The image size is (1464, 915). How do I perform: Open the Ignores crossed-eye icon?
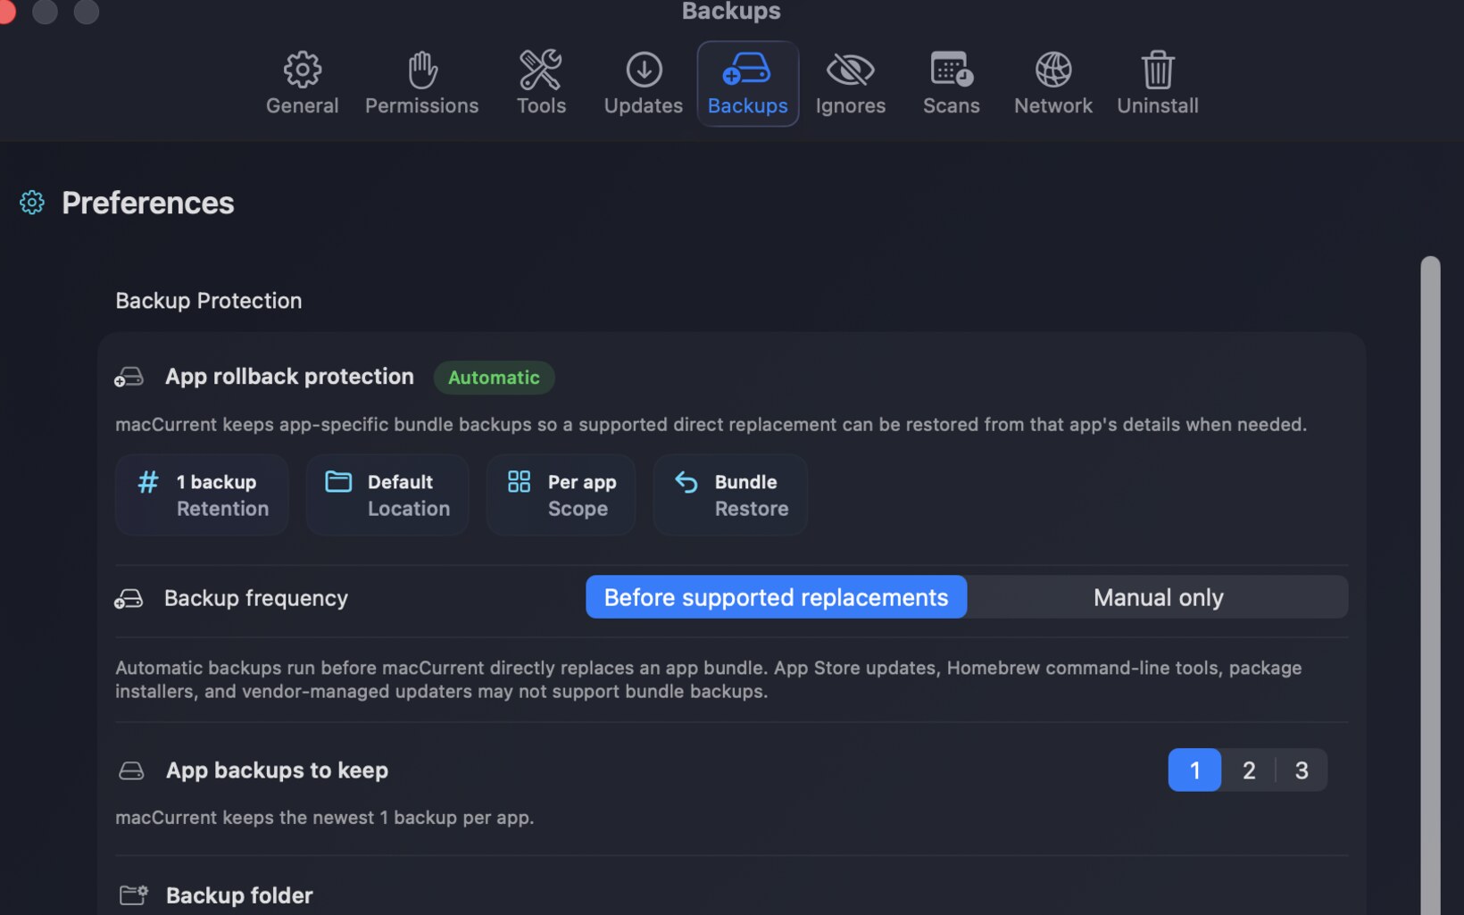point(850,70)
